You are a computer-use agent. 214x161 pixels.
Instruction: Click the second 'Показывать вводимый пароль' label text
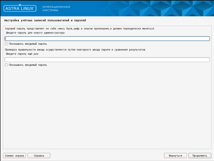28,65
